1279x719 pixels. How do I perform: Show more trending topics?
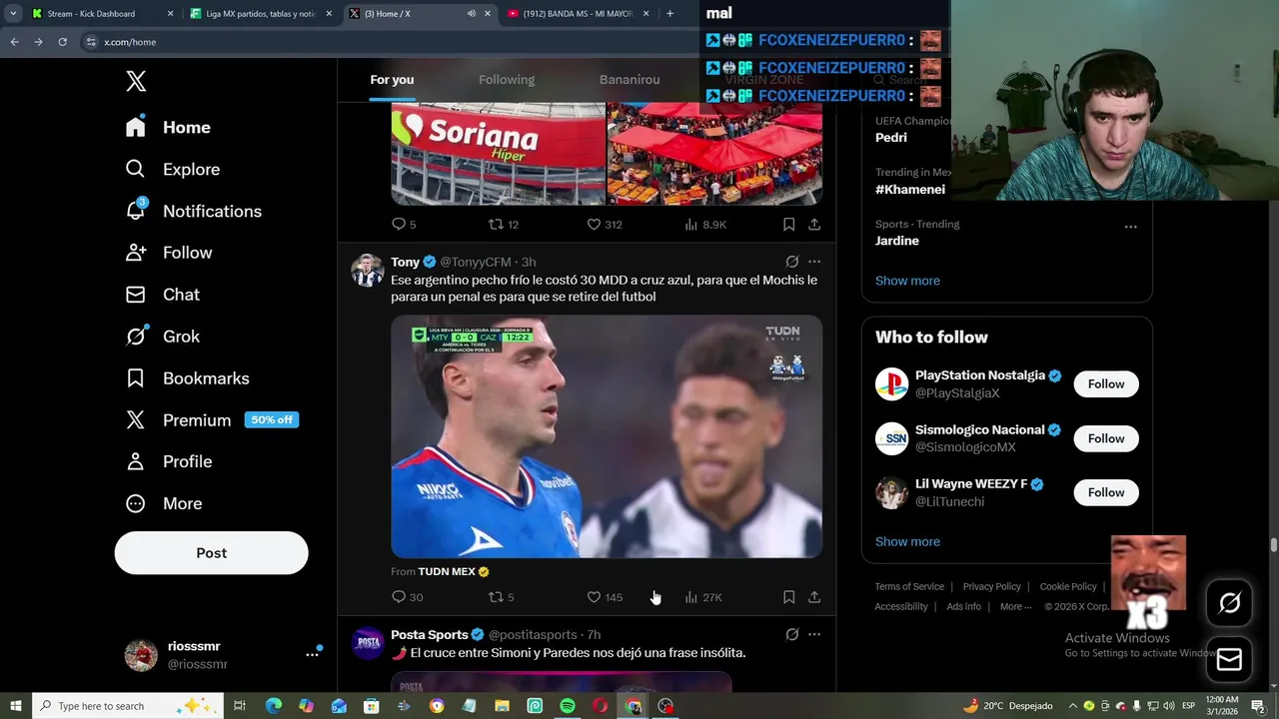click(x=907, y=281)
